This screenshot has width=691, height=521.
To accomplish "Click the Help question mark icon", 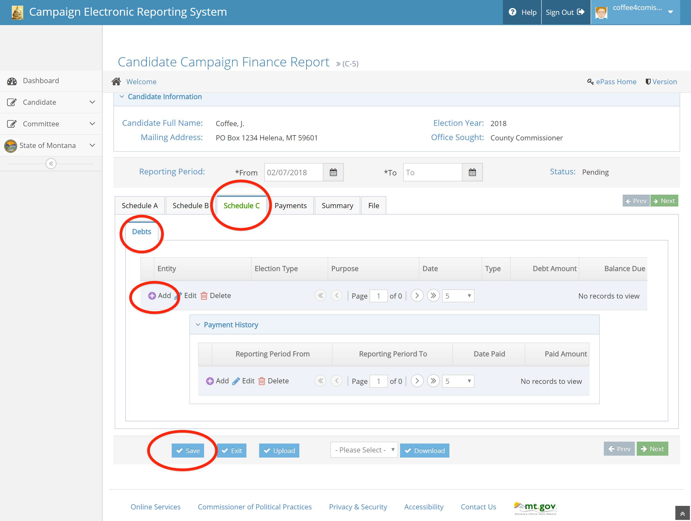I will (x=512, y=12).
